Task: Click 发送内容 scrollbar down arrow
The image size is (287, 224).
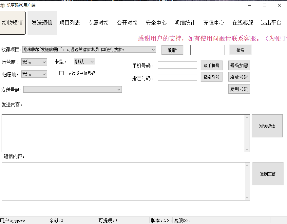Action: [247, 149]
